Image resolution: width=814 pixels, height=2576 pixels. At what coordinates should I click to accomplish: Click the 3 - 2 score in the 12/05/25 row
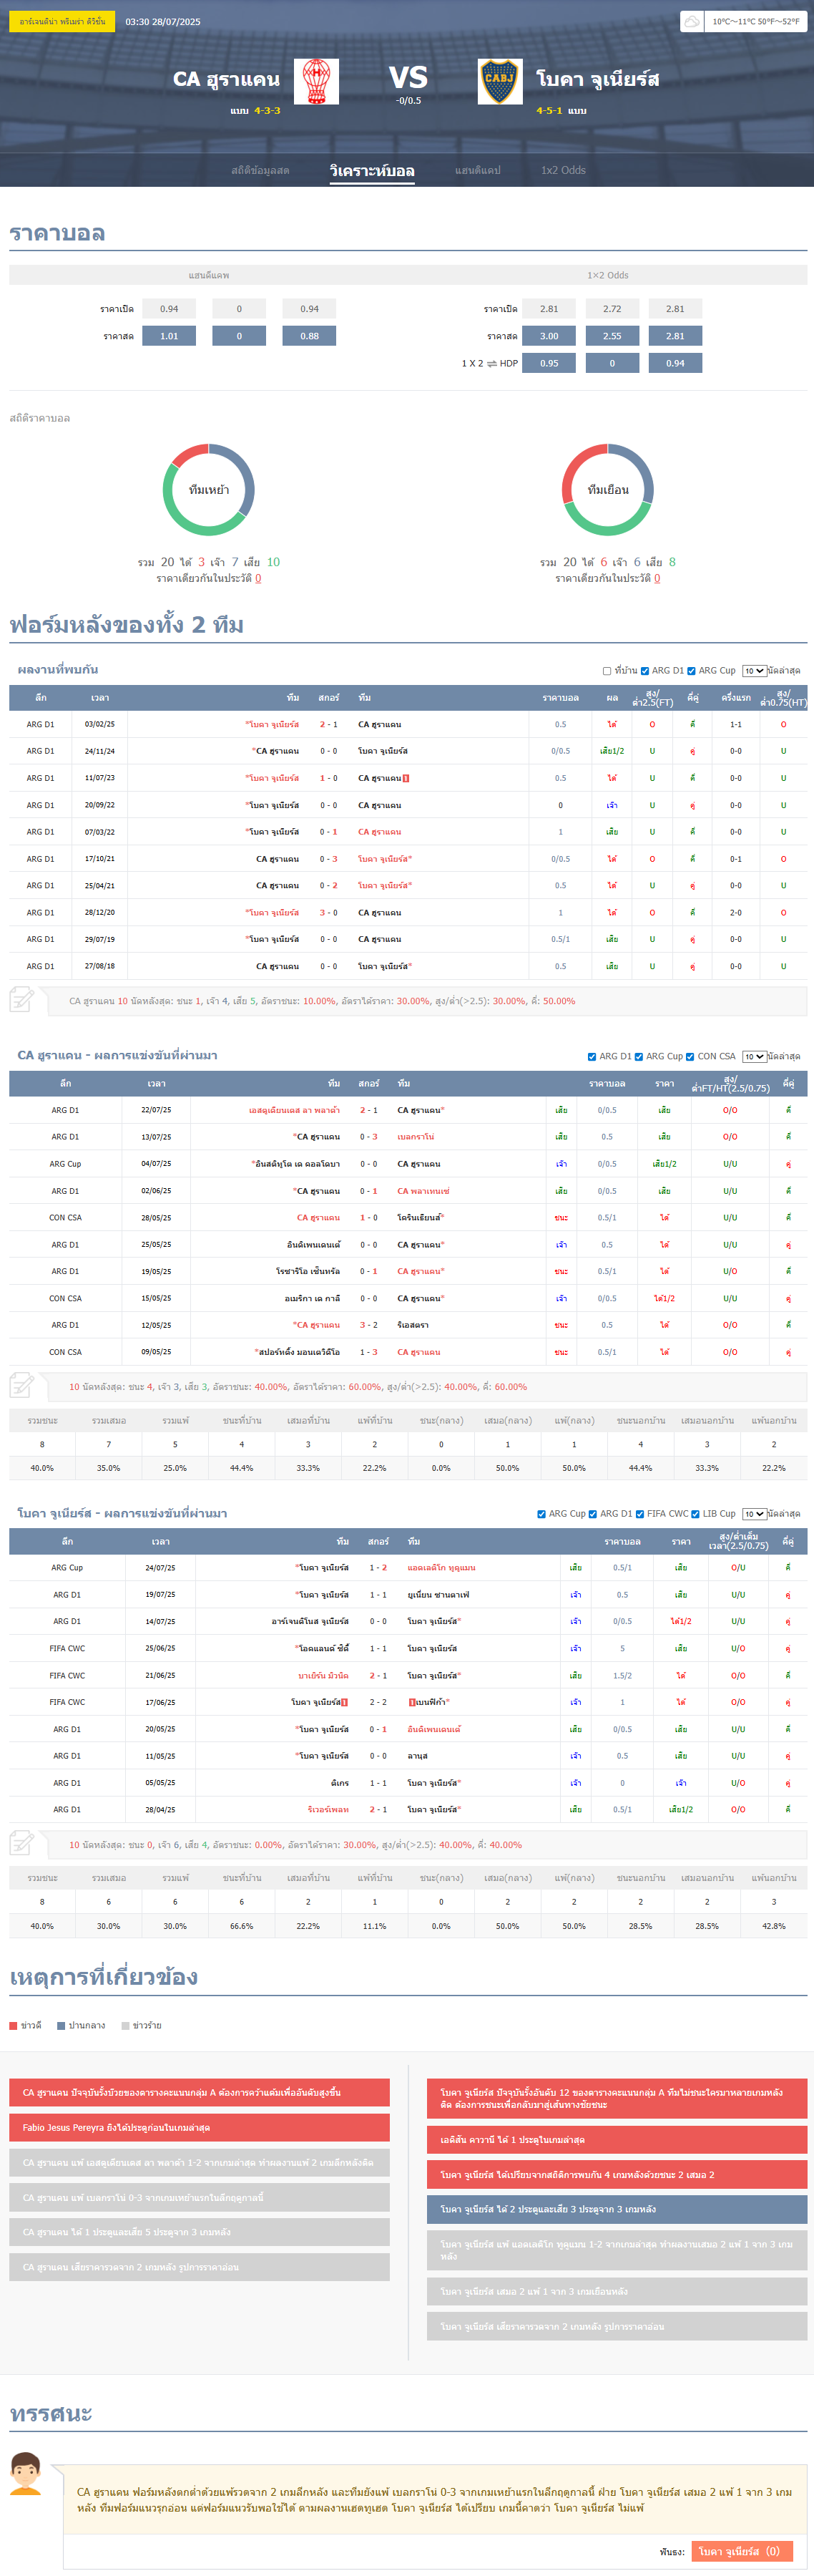(x=368, y=1325)
